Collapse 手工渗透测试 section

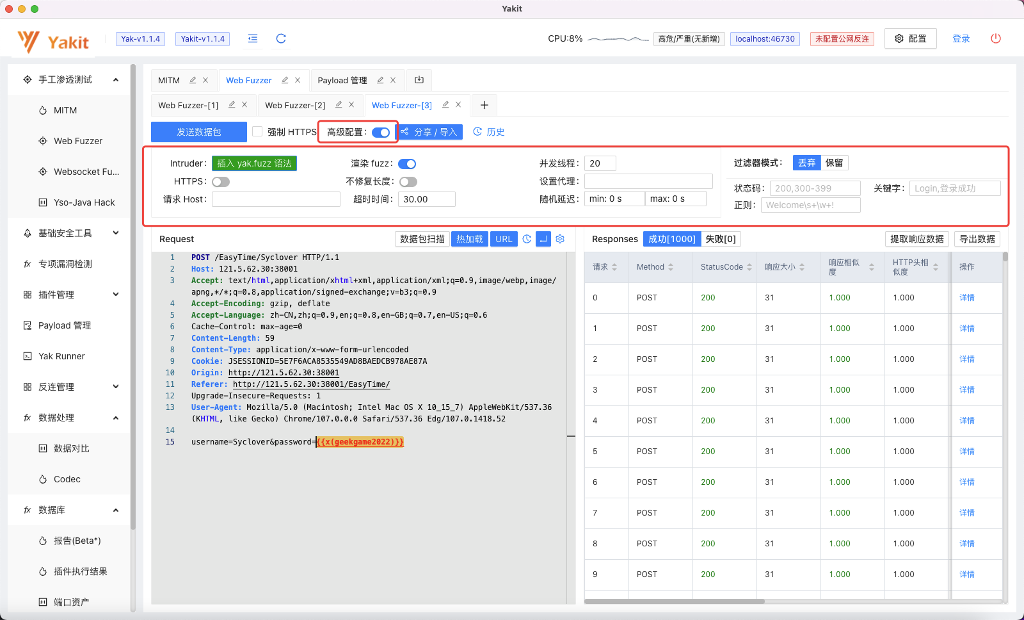tap(116, 79)
